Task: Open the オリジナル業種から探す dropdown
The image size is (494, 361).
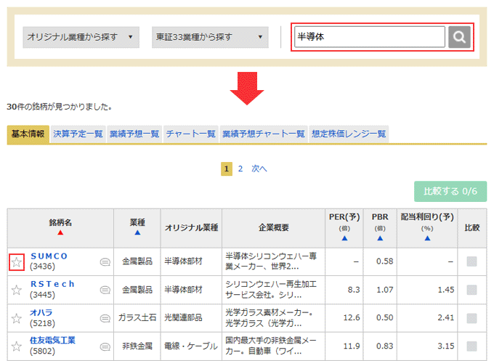Action: tap(81, 37)
